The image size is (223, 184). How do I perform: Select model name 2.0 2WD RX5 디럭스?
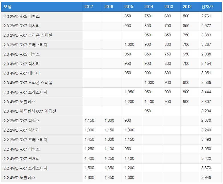pos(21,16)
